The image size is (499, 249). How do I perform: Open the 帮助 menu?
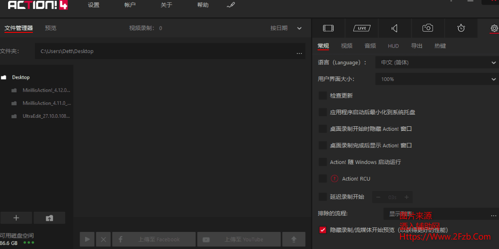click(x=203, y=5)
